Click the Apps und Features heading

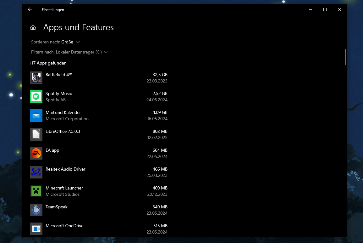coord(79,27)
